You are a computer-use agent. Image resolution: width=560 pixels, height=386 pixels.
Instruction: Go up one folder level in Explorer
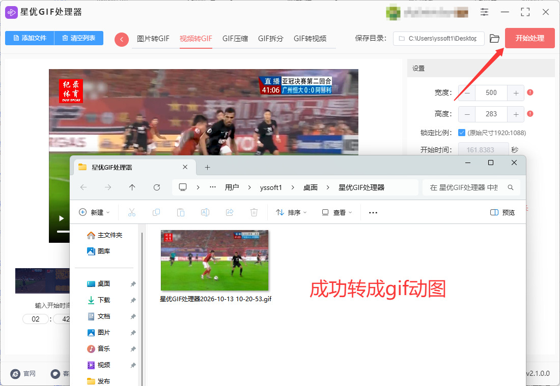pos(132,187)
